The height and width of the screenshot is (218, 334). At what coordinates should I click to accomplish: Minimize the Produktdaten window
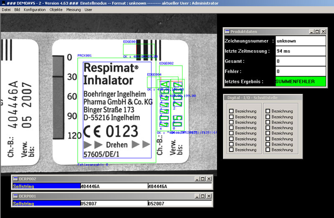click(311, 31)
